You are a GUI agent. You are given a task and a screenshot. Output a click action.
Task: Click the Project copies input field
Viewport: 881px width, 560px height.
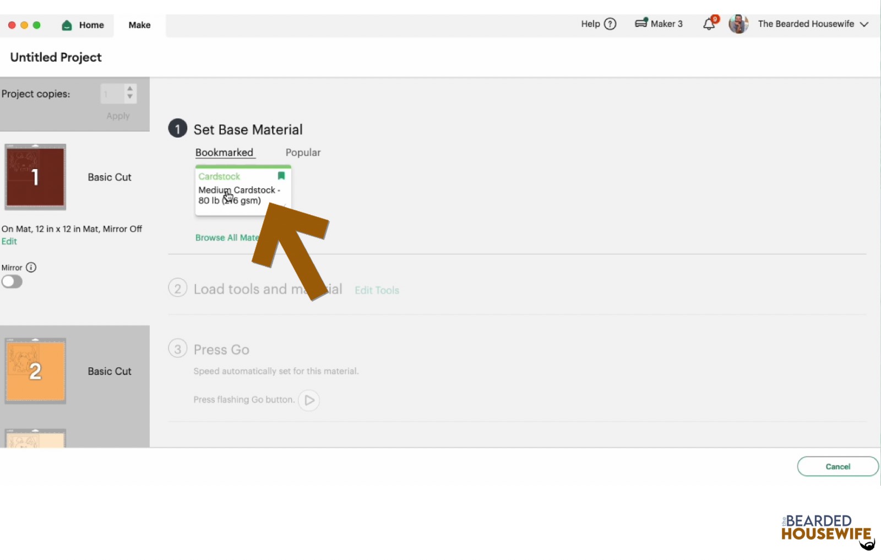tap(112, 94)
